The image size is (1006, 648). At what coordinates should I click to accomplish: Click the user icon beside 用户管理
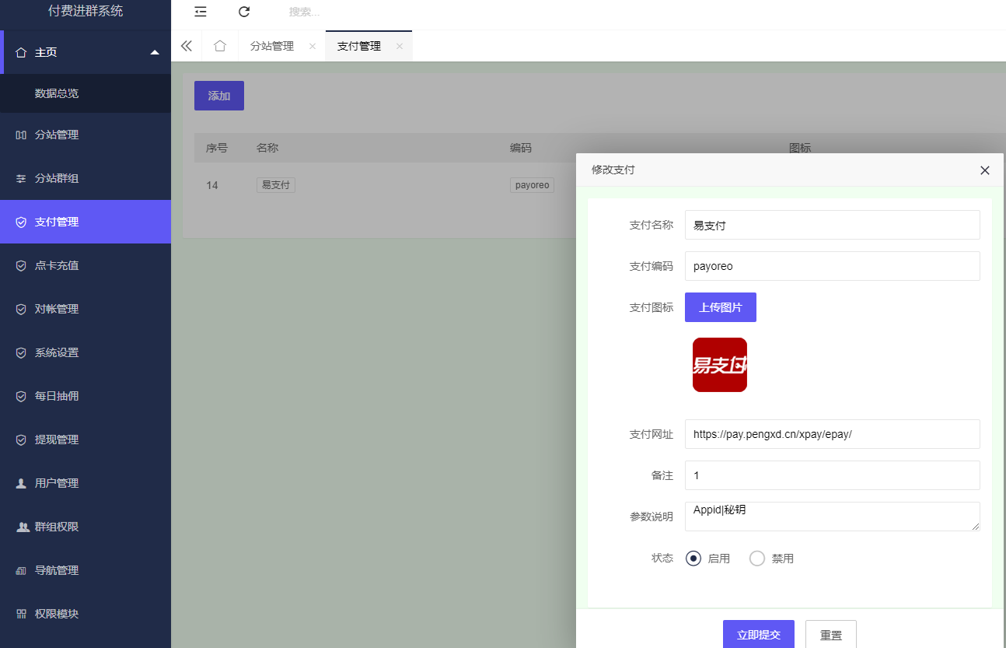(x=21, y=483)
